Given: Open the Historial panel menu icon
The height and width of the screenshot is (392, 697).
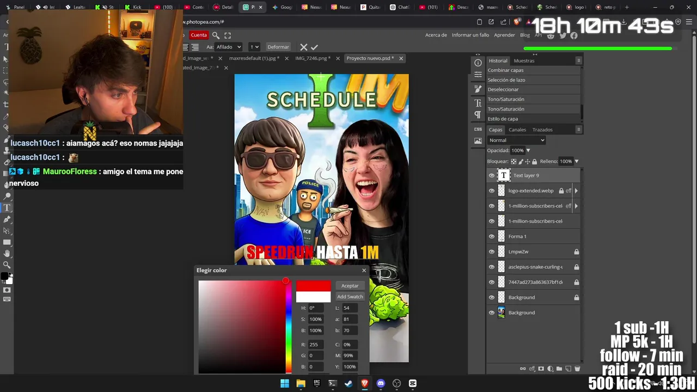Looking at the screenshot, I should (579, 60).
